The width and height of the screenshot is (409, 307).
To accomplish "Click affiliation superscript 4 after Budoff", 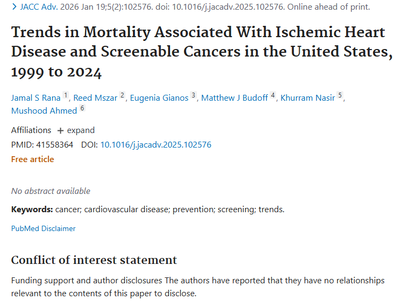I will [x=273, y=95].
